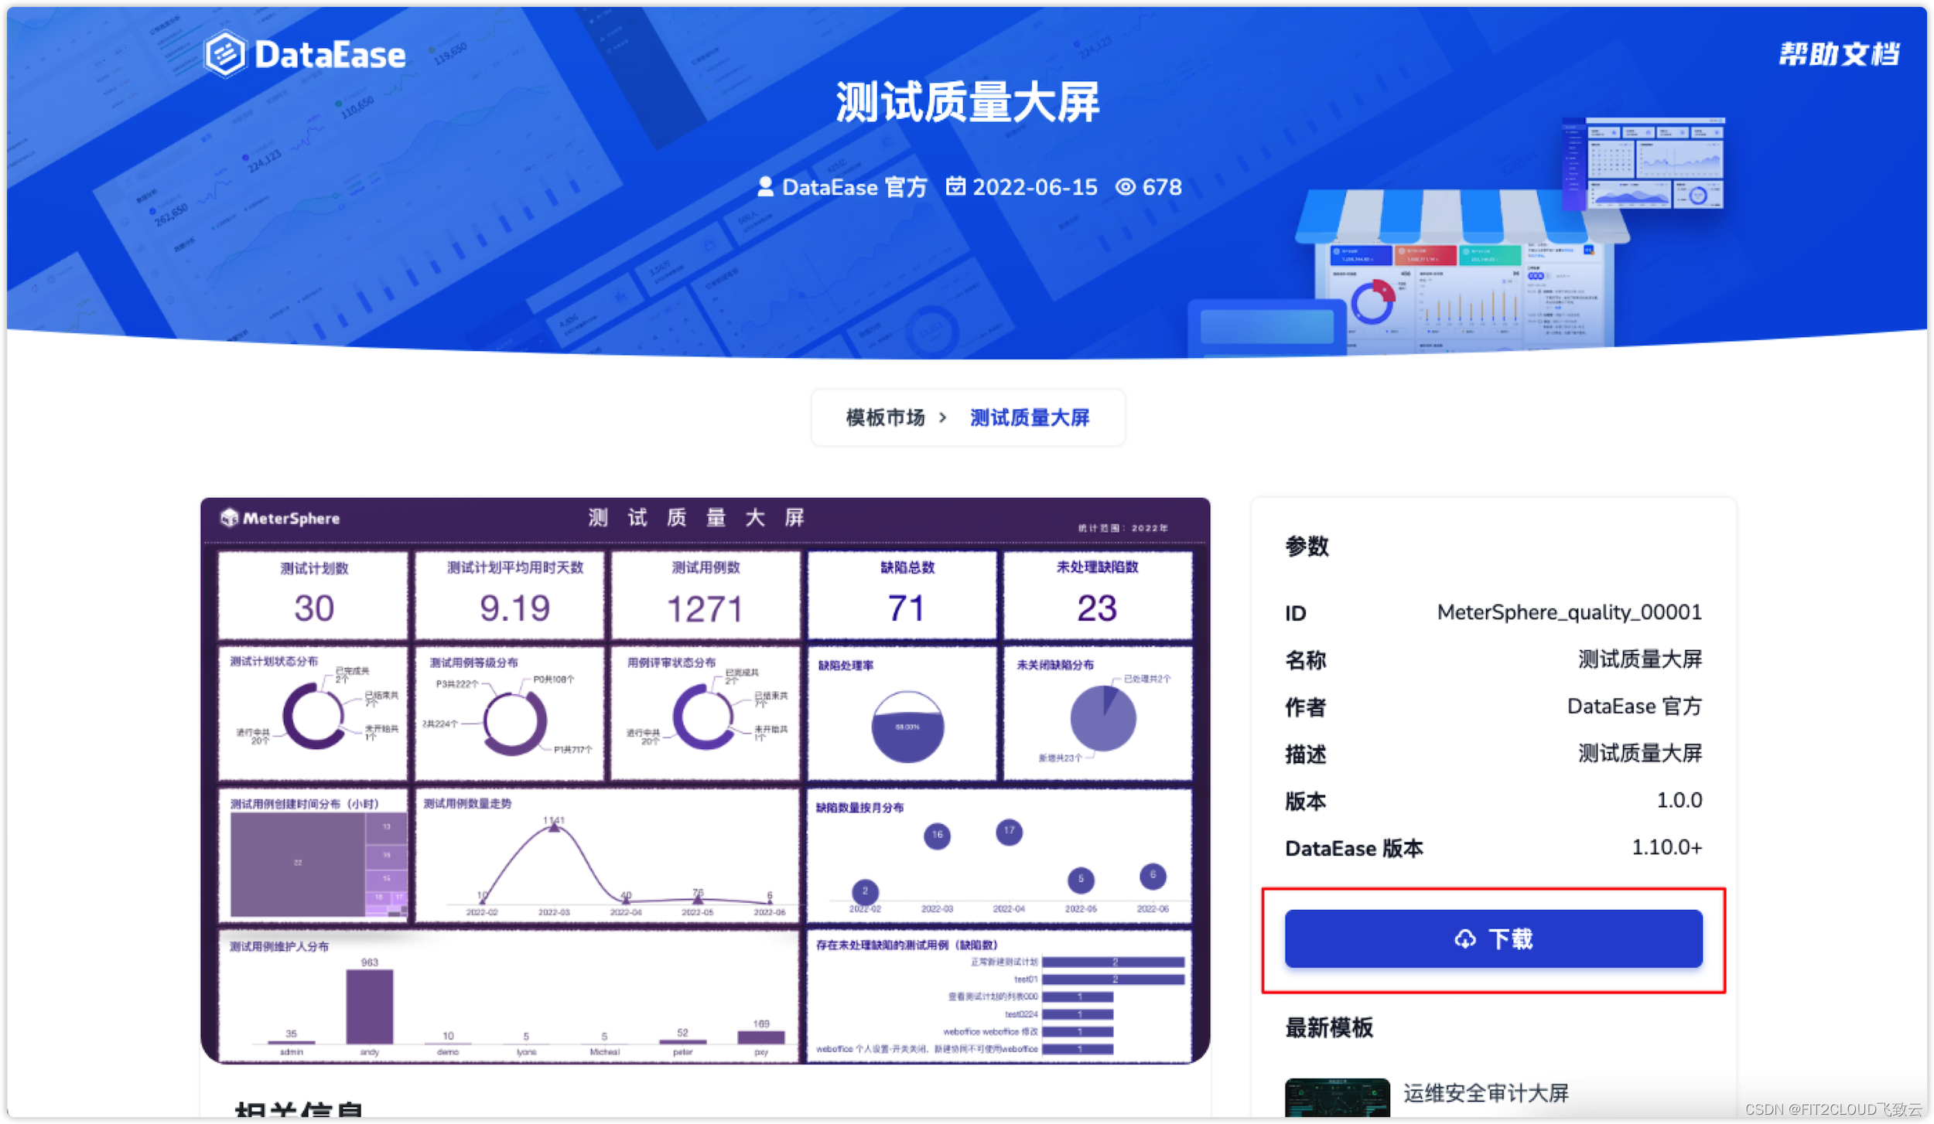Select 模板市场 in the breadcrumb
This screenshot has height=1124, width=1934.
tap(885, 417)
